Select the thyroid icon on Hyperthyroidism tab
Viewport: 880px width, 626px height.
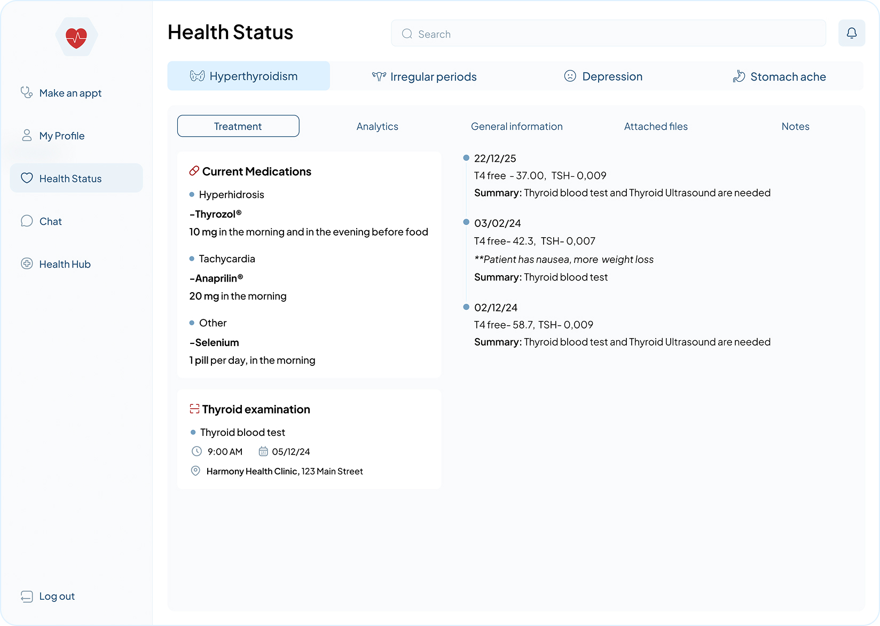tap(198, 75)
